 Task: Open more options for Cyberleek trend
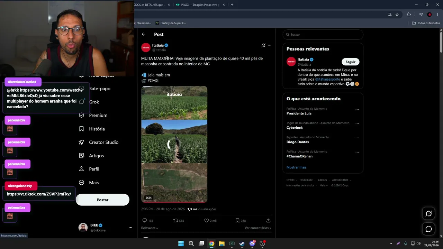(357, 123)
